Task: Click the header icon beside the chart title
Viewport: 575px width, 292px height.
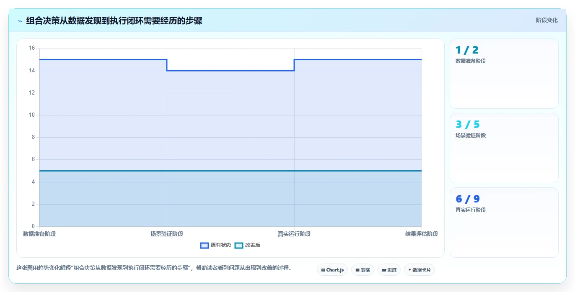Action: tap(20, 21)
